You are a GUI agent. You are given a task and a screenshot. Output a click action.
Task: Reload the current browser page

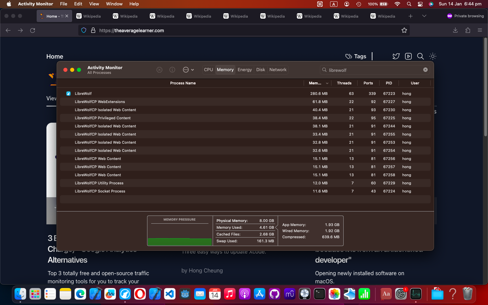pos(33,30)
